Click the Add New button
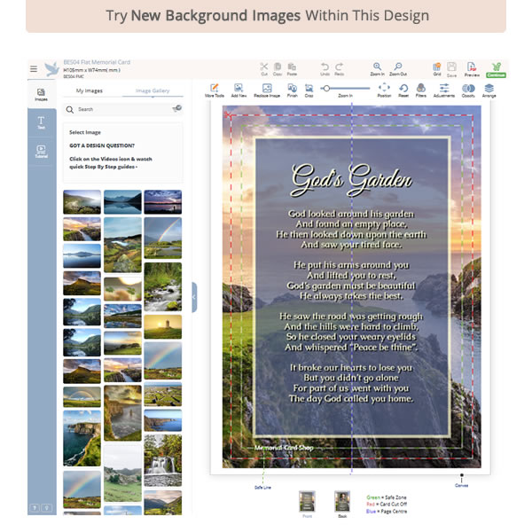The width and height of the screenshot is (532, 532). click(x=239, y=90)
